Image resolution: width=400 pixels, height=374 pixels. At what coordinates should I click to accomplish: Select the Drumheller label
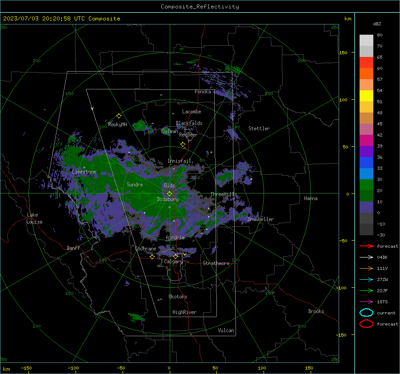(260, 219)
